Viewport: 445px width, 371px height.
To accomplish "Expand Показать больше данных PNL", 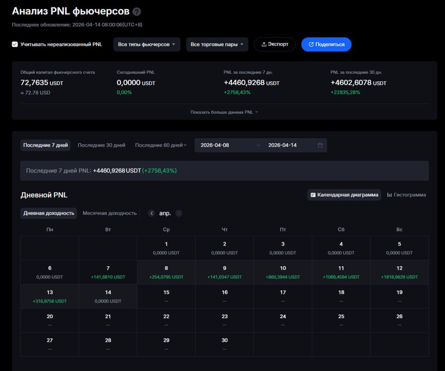I will click(224, 112).
